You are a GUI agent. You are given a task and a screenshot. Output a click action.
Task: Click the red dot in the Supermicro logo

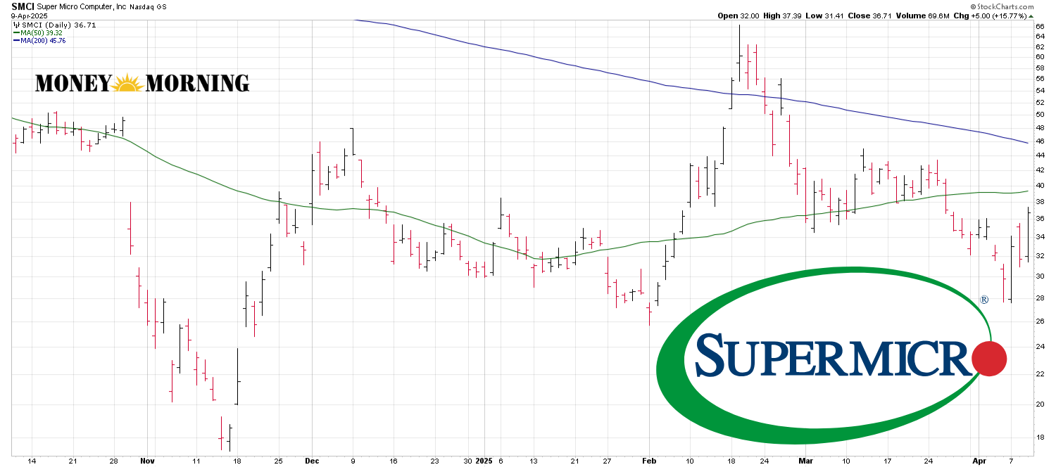point(988,359)
